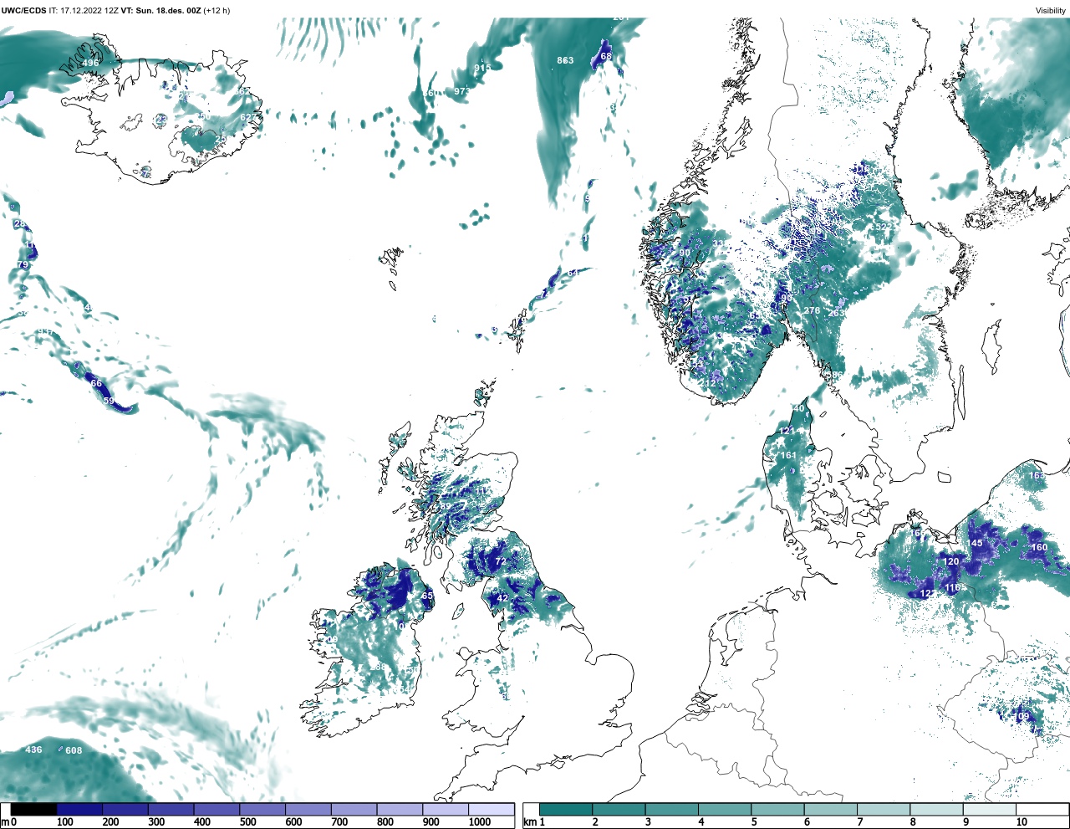The height and width of the screenshot is (829, 1070).
Task: Pick the 200–300 m legend swatch
Action: click(x=125, y=809)
